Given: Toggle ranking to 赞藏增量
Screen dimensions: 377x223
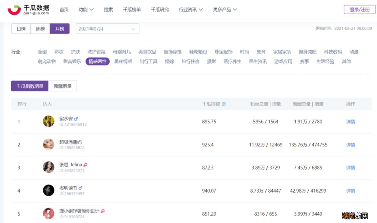Looking at the screenshot, I should tap(62, 86).
